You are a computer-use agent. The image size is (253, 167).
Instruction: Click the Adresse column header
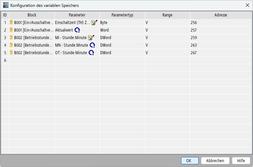click(221, 15)
